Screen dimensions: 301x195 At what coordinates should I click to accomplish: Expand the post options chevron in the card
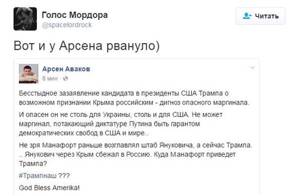pyautogui.click(x=252, y=67)
